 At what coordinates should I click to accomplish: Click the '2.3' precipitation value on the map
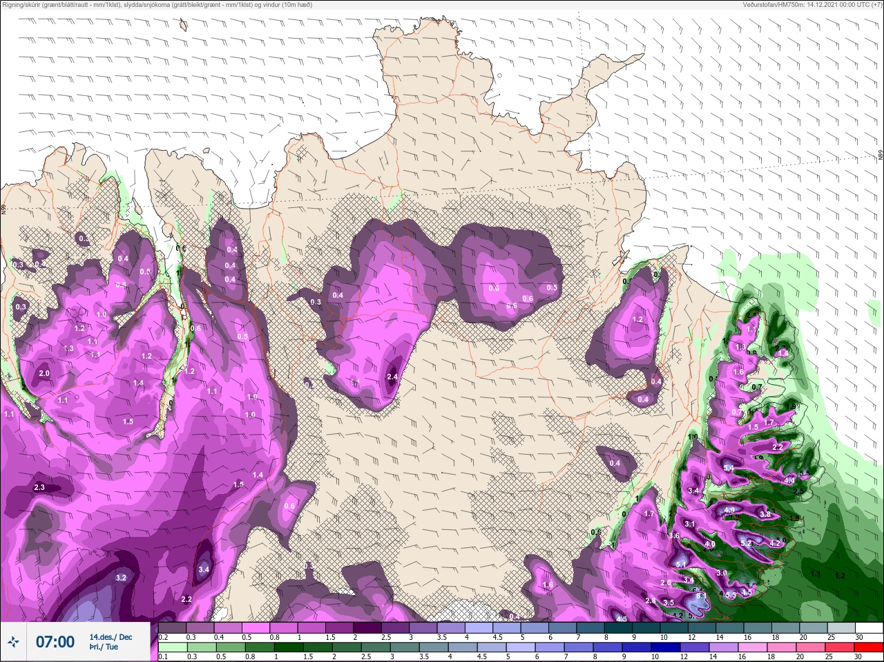[x=39, y=487]
